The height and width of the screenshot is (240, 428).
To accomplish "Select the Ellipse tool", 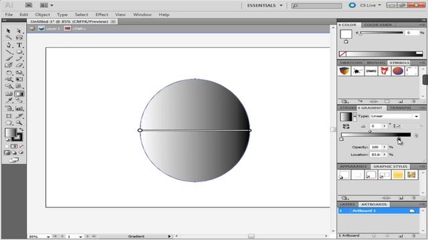I will [19, 52].
